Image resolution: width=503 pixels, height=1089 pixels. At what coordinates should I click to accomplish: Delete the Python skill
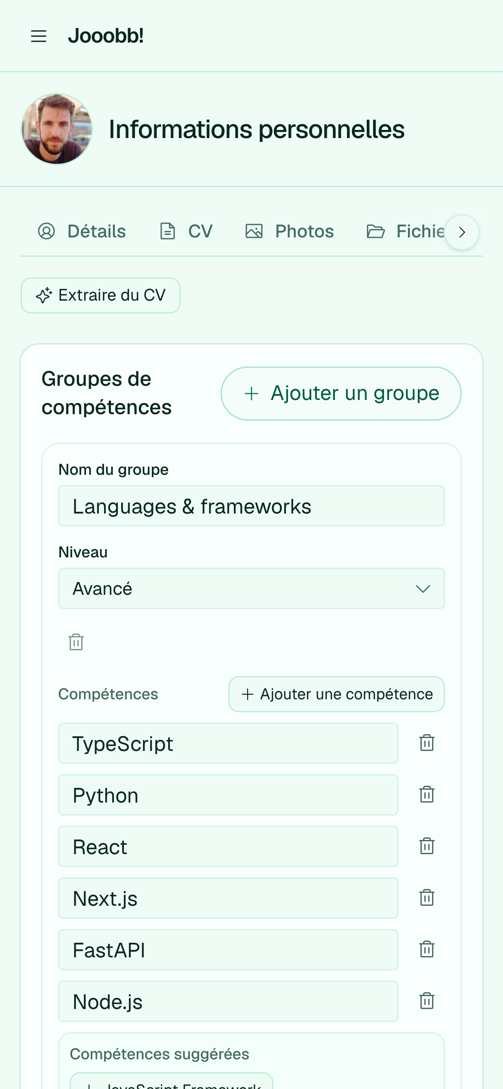[427, 794]
